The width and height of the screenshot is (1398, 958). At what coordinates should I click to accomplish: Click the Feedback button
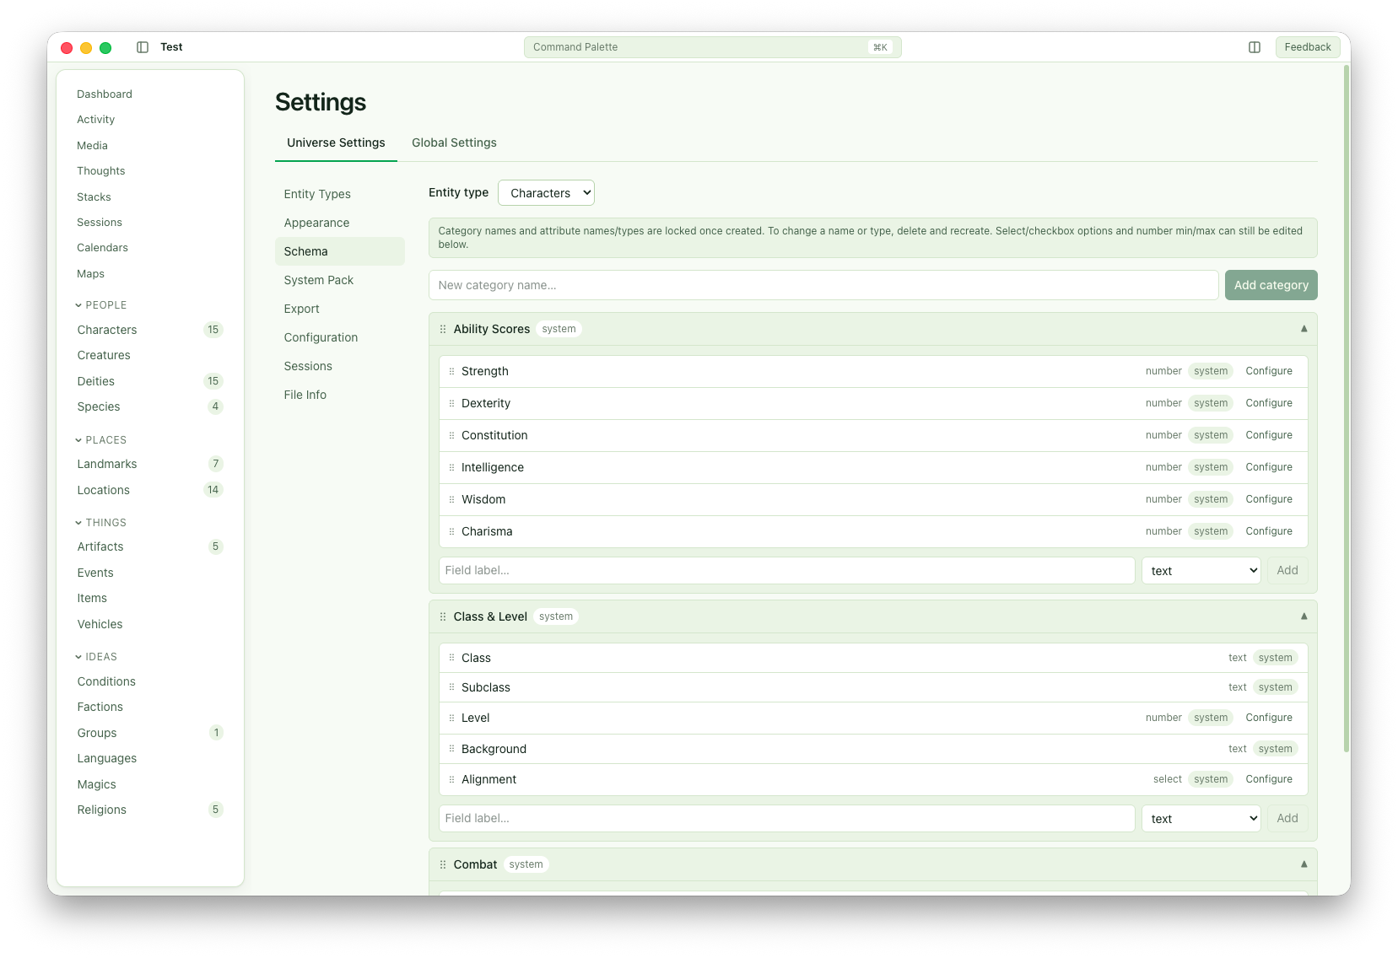1307,47
